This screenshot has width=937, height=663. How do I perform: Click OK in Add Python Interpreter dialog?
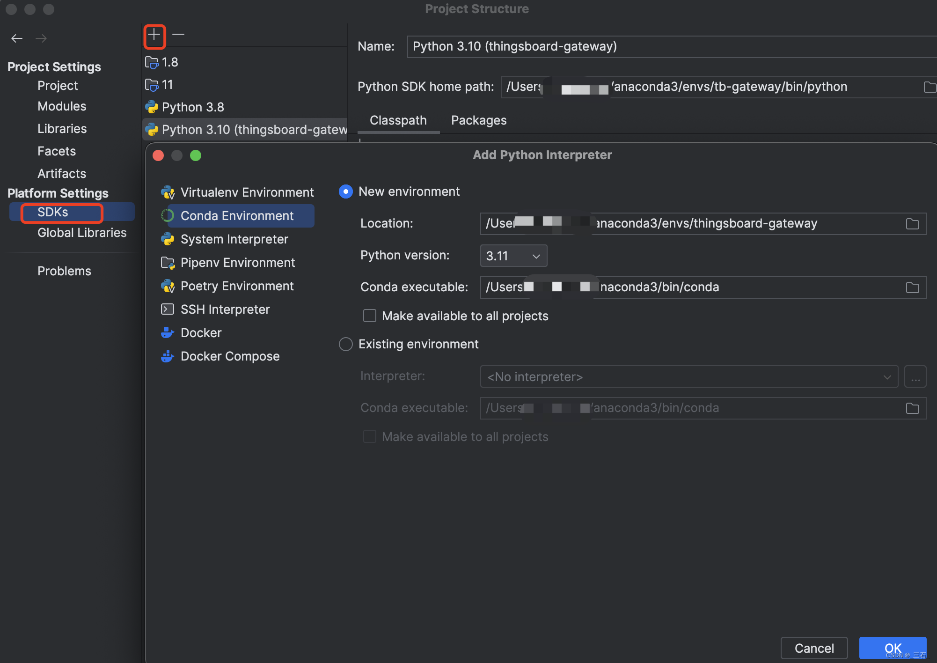tap(893, 648)
